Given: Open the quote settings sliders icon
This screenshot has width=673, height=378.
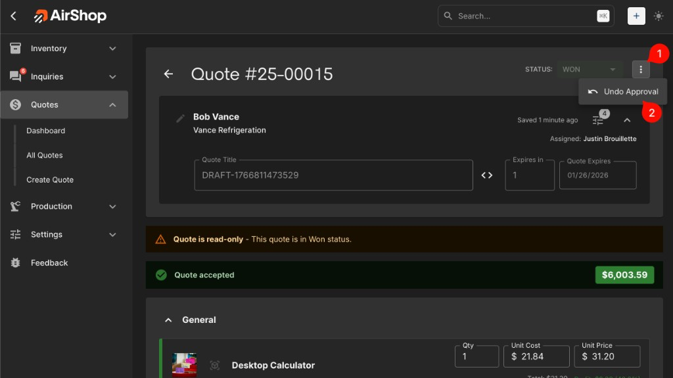Looking at the screenshot, I should click(597, 120).
